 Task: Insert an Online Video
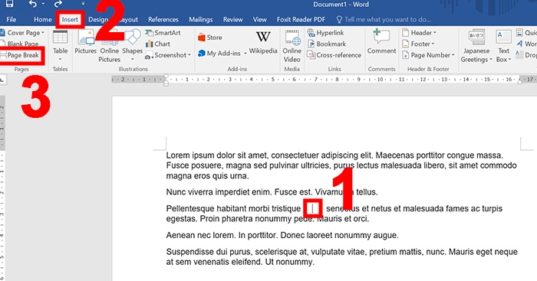pos(292,47)
